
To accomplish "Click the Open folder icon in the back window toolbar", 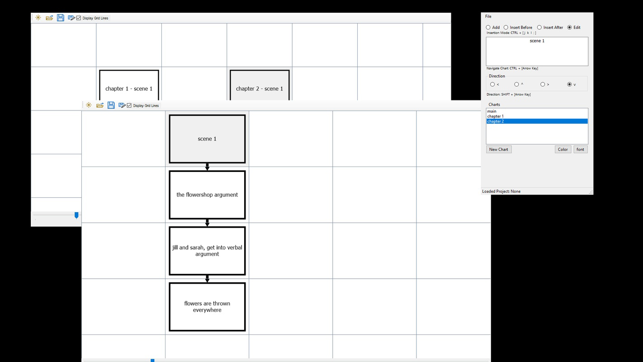I will [49, 18].
